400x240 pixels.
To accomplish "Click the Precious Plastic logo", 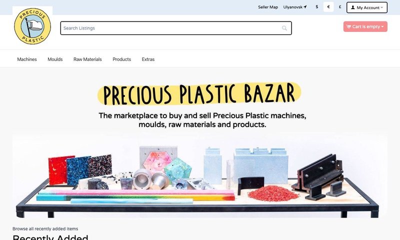I will tap(32, 26).
